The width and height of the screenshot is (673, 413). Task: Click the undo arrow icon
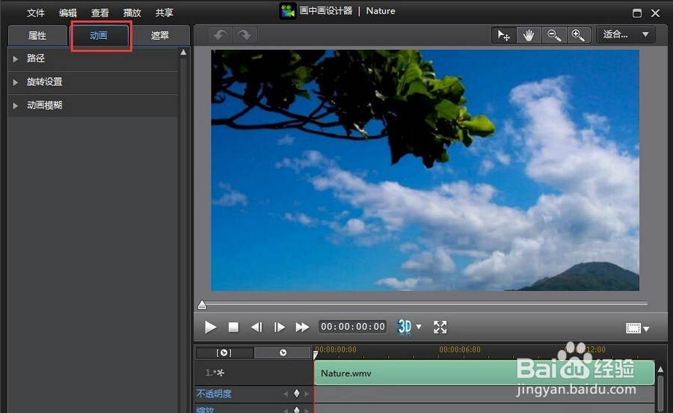coord(220,34)
